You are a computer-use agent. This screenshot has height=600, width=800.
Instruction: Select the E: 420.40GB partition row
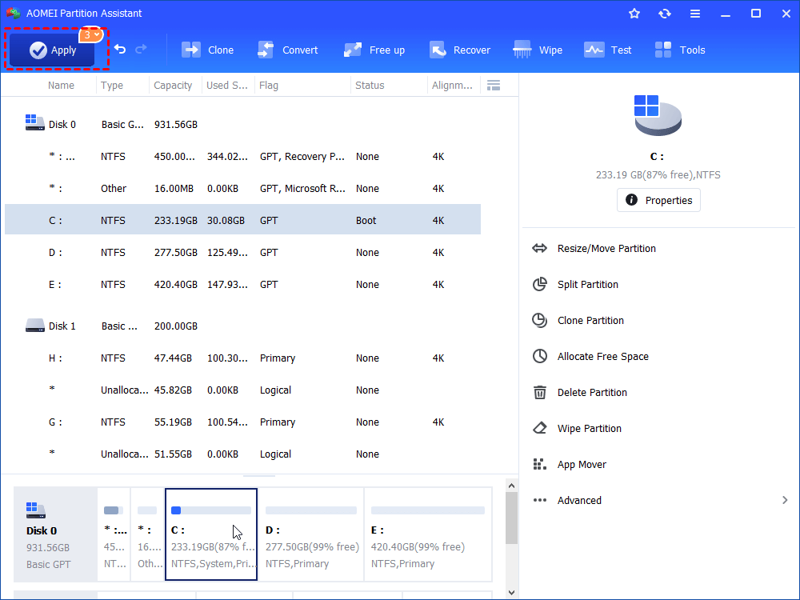243,285
